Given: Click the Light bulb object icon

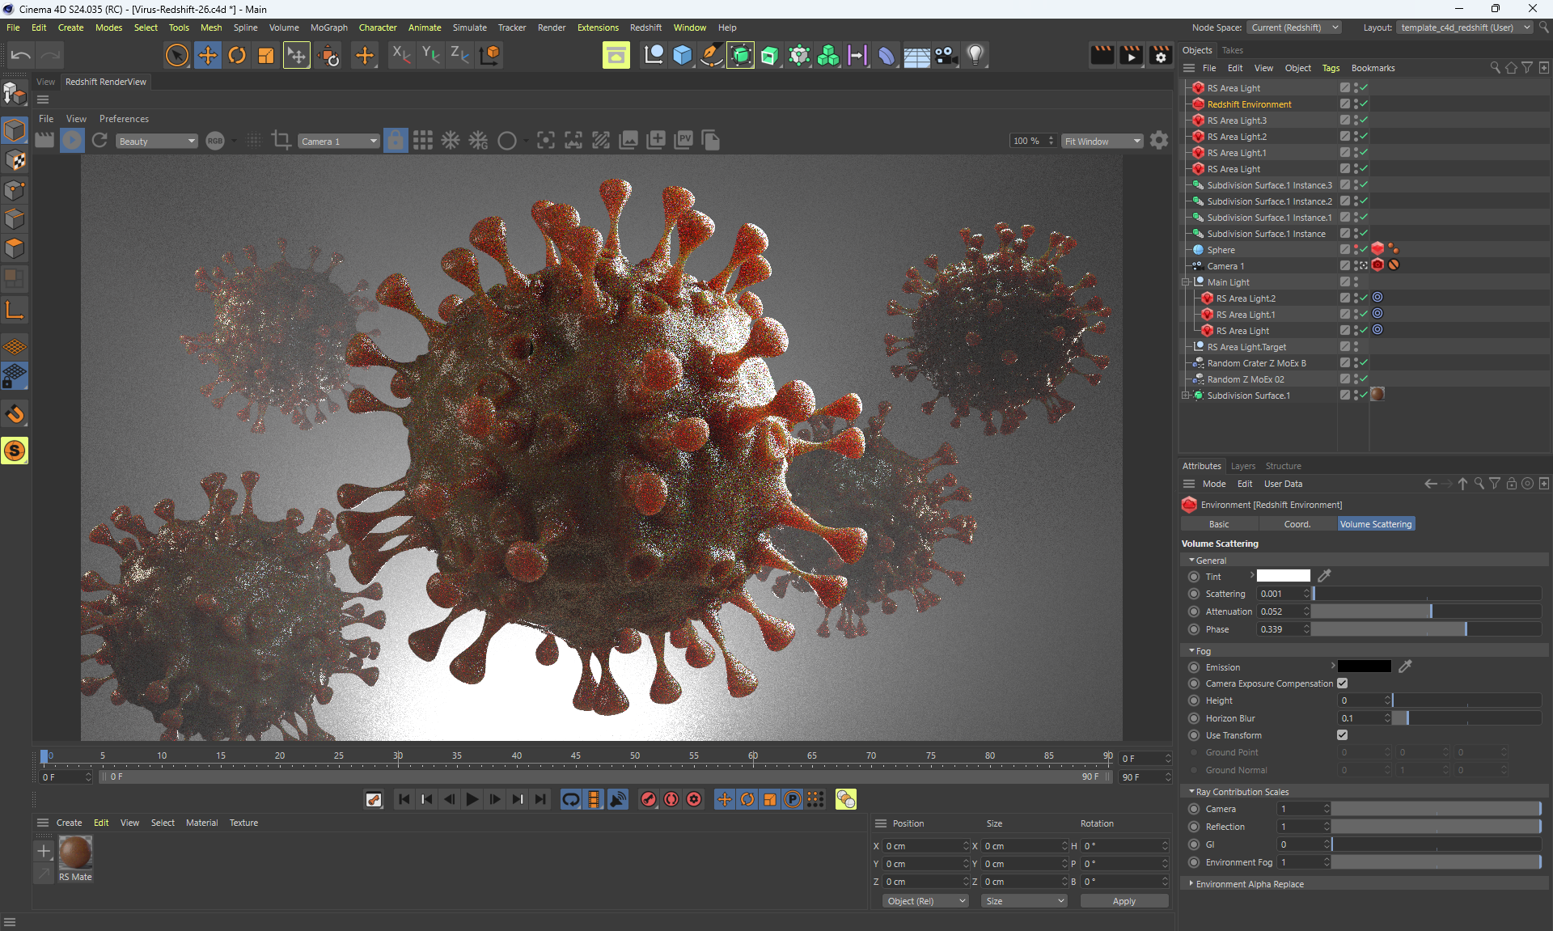Looking at the screenshot, I should tap(975, 55).
